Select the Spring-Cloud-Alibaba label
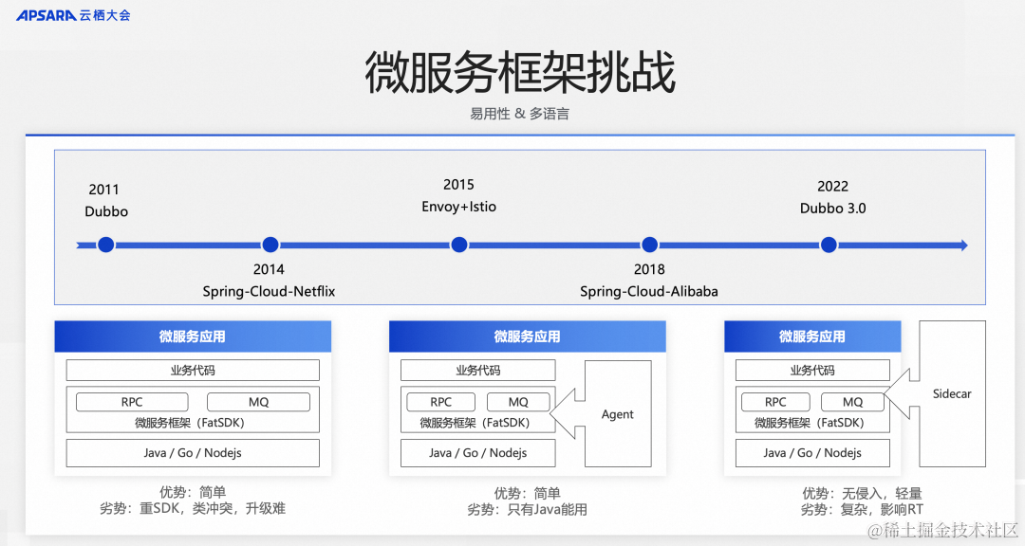The height and width of the screenshot is (546, 1025). click(x=649, y=291)
